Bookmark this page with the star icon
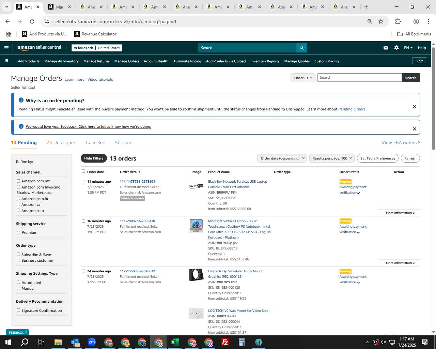The width and height of the screenshot is (436, 349). [x=381, y=21]
